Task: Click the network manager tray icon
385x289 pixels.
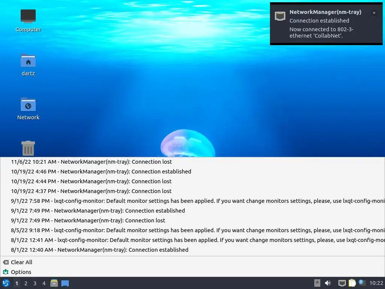Action: (342, 283)
